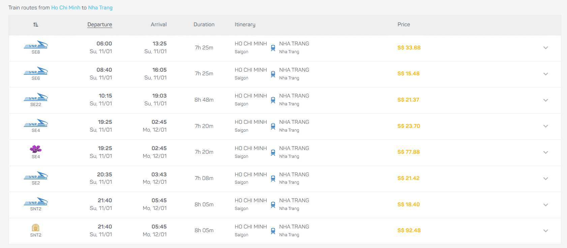Expand the SE8 06:00 departure details

pos(545,48)
